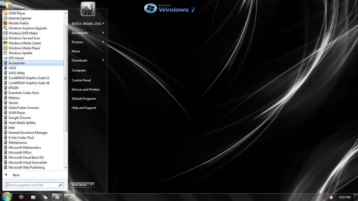The image size is (358, 201).
Task: Open the GlobeTrotter Connect folder
Action: [x=33, y=108]
